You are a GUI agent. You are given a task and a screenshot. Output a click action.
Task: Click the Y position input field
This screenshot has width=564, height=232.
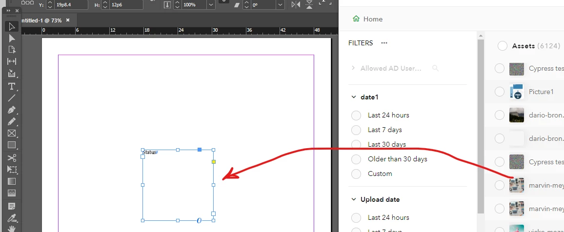click(x=71, y=5)
